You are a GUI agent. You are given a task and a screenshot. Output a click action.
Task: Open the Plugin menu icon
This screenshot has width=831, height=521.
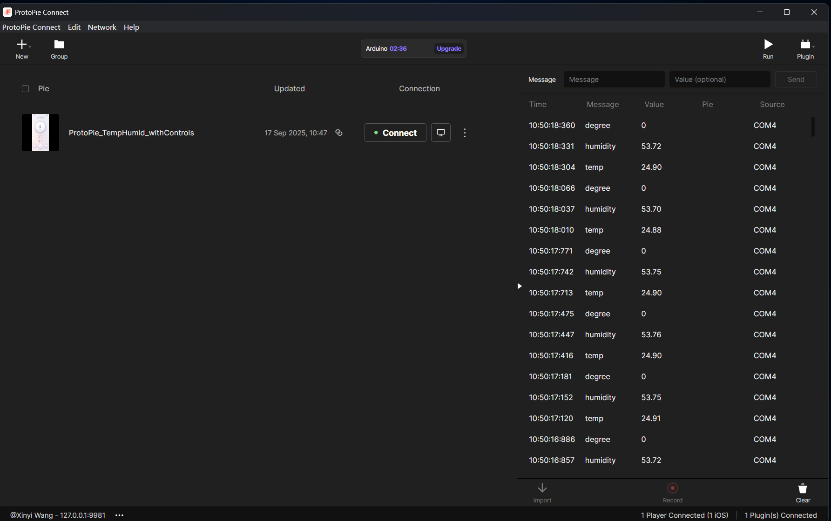coord(805,45)
